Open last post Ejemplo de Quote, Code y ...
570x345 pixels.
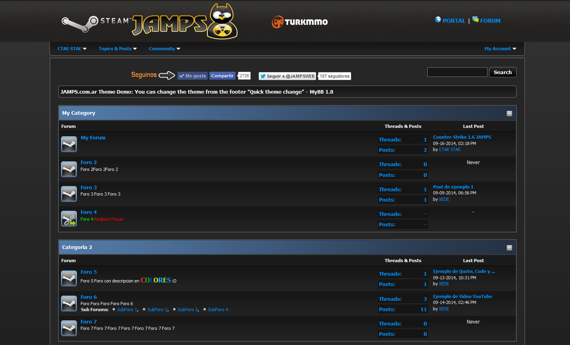point(464,271)
